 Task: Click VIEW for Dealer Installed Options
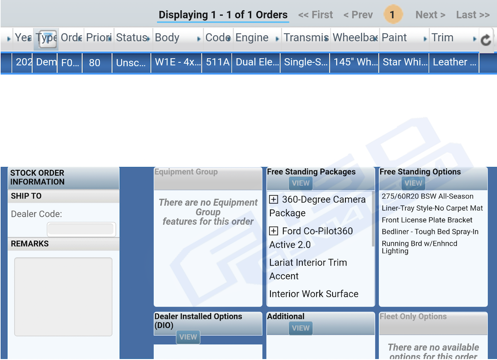[188, 337]
